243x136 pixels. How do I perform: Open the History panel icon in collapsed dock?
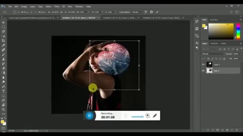tap(197, 22)
